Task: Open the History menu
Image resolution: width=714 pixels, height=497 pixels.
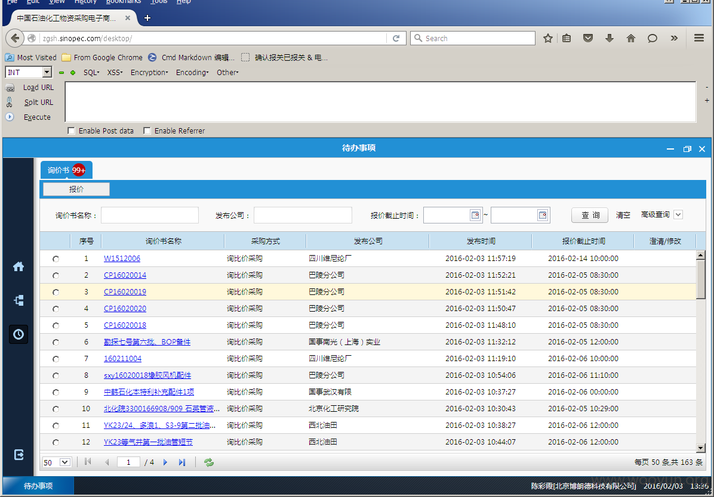Action: (x=85, y=2)
